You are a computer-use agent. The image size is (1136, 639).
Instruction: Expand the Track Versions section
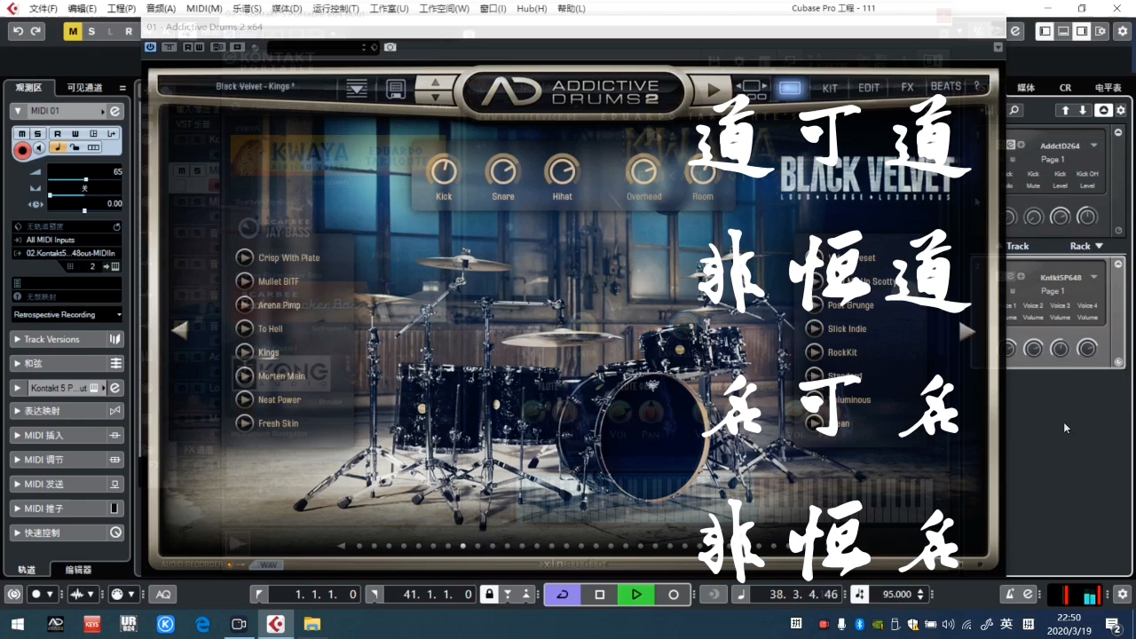pyautogui.click(x=18, y=339)
